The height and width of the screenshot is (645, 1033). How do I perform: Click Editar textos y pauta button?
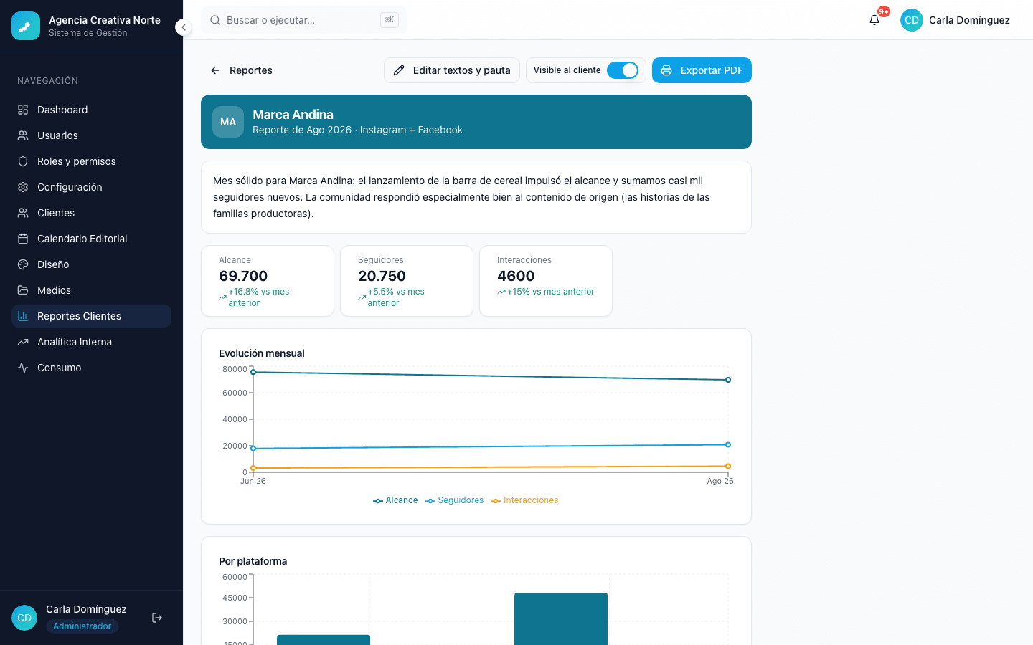(x=452, y=70)
